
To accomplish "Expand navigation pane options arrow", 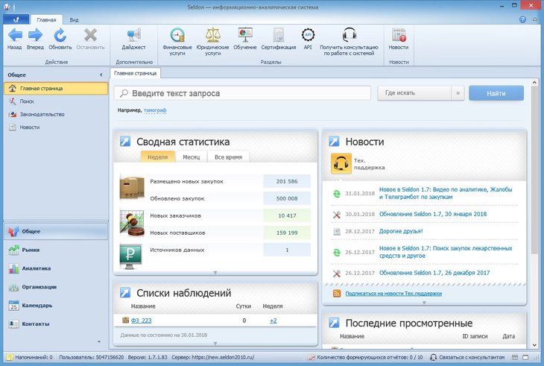I will click(x=99, y=341).
